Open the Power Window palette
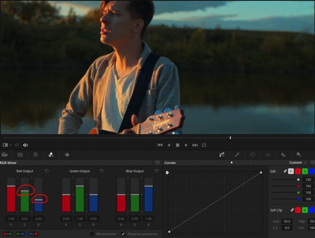The image size is (315, 238). click(x=253, y=155)
